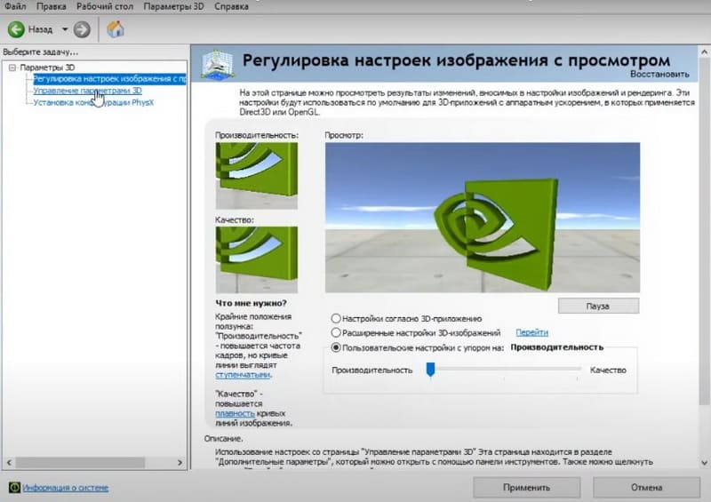Click the system information icon at bottom left

point(14,487)
